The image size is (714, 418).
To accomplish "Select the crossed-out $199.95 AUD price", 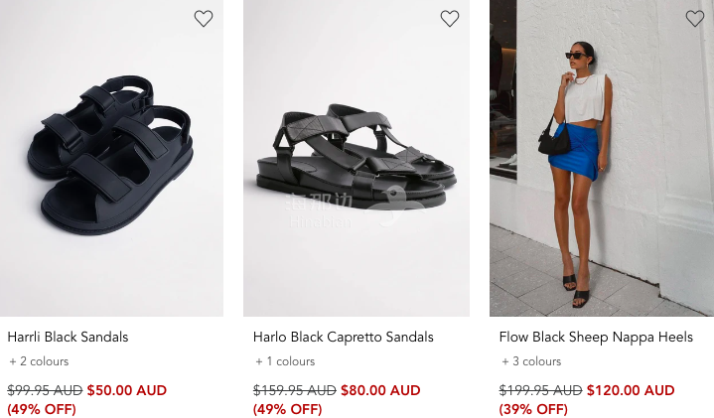I will 540,390.
